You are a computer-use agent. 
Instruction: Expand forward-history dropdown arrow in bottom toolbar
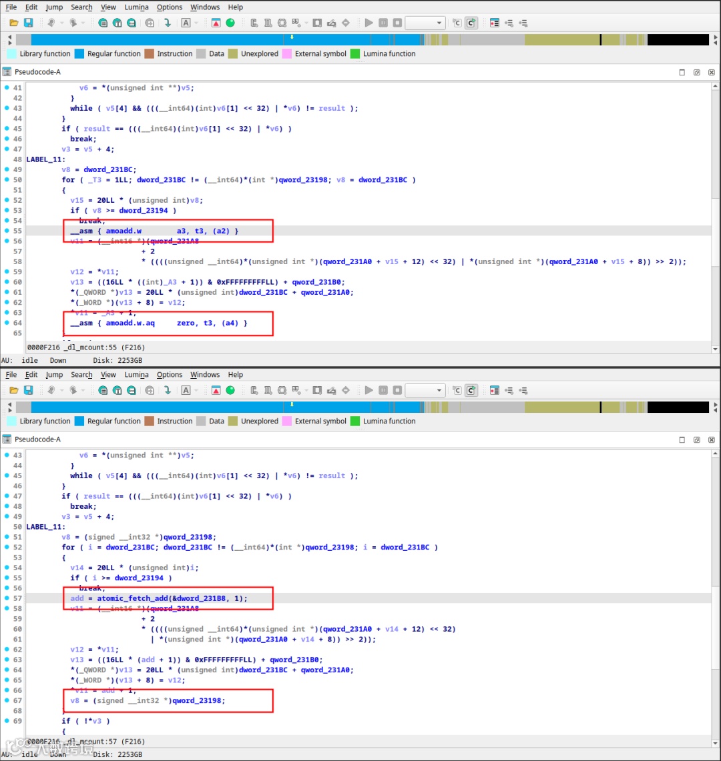(83, 390)
